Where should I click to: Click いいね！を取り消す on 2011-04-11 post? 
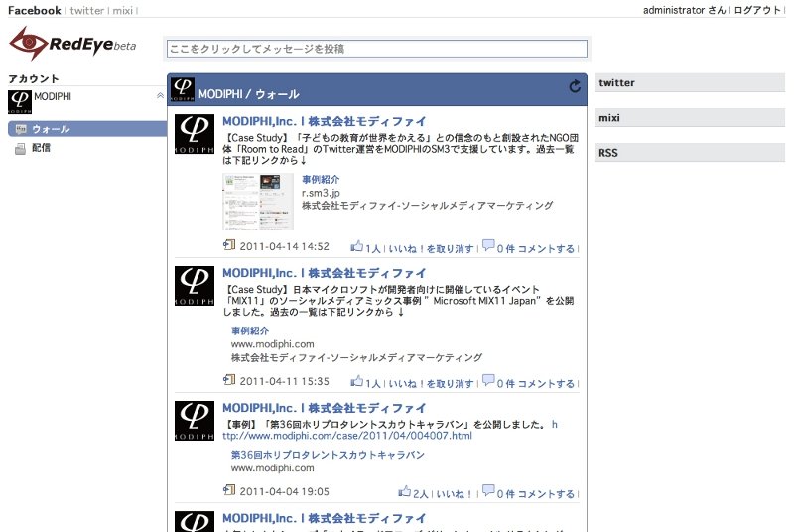click(431, 384)
